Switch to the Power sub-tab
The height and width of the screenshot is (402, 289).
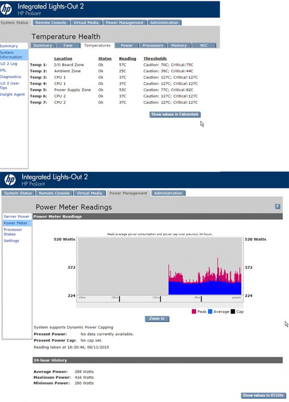[x=127, y=46]
